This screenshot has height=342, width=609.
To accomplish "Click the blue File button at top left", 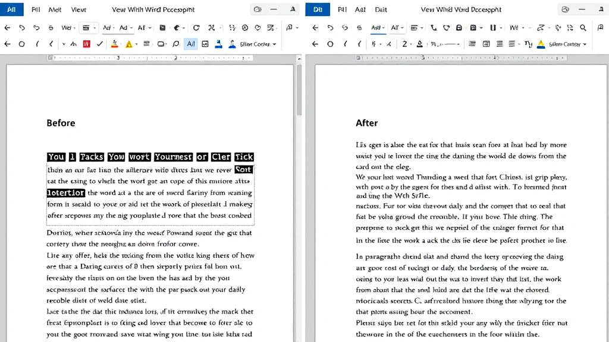I will point(12,9).
